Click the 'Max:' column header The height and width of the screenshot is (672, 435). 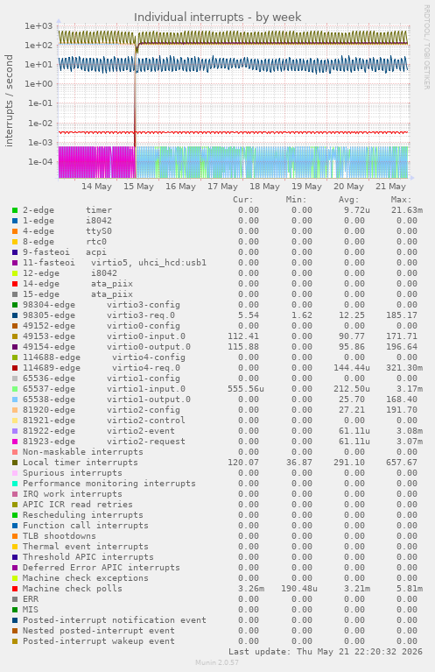401,200
